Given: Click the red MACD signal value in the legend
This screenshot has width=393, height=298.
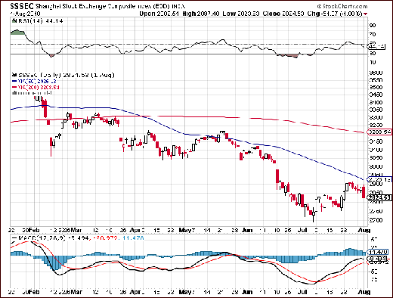Looking at the screenshot, I should [x=105, y=237].
